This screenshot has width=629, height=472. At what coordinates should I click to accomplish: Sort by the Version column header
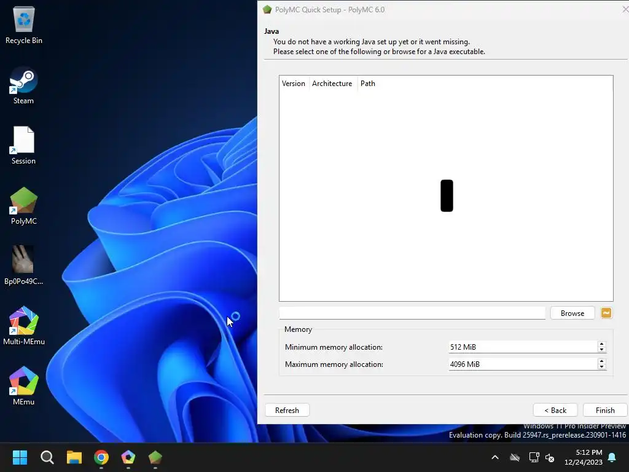(x=294, y=84)
